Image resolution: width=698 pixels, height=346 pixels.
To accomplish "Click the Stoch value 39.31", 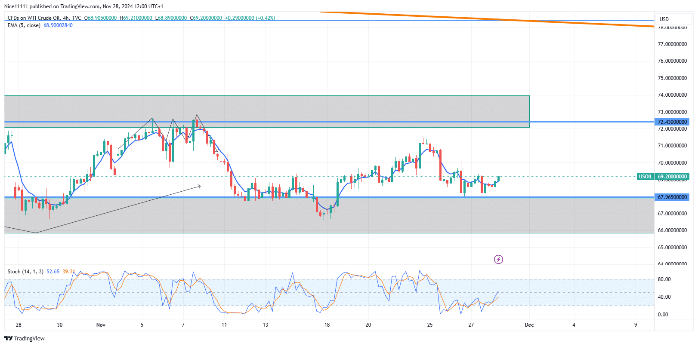I will pyautogui.click(x=69, y=272).
